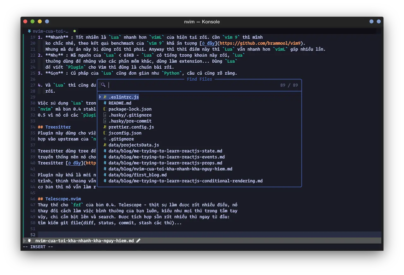Click the markdown icon in the status line

click(x=29, y=241)
